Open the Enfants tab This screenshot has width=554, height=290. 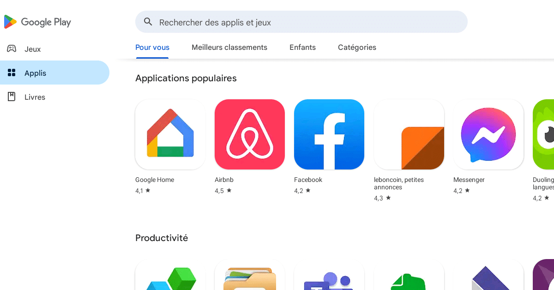pos(302,47)
